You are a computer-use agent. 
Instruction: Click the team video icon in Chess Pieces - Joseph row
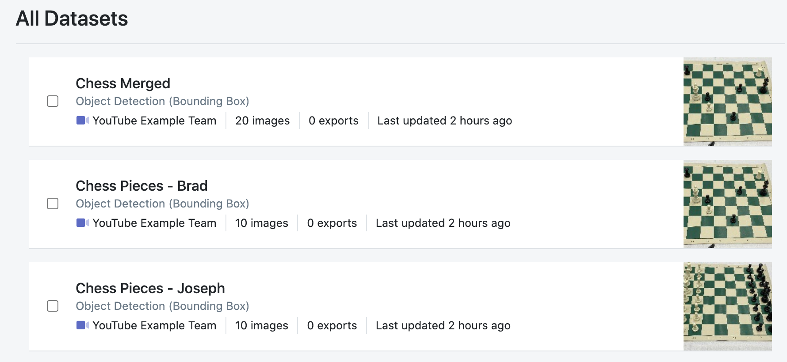click(x=83, y=325)
